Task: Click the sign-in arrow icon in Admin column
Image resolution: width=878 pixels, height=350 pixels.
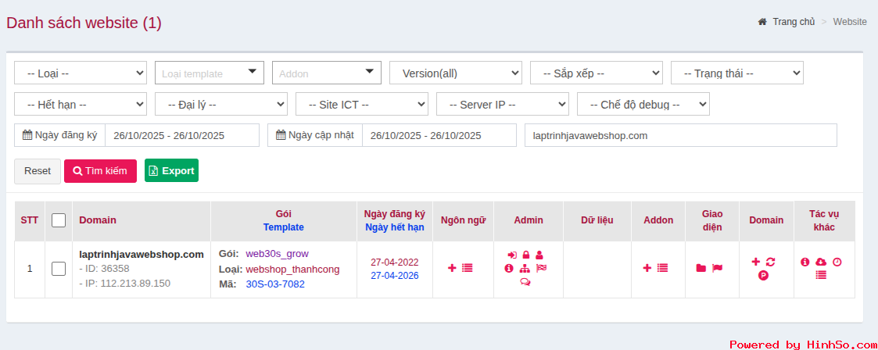Action: (x=512, y=255)
